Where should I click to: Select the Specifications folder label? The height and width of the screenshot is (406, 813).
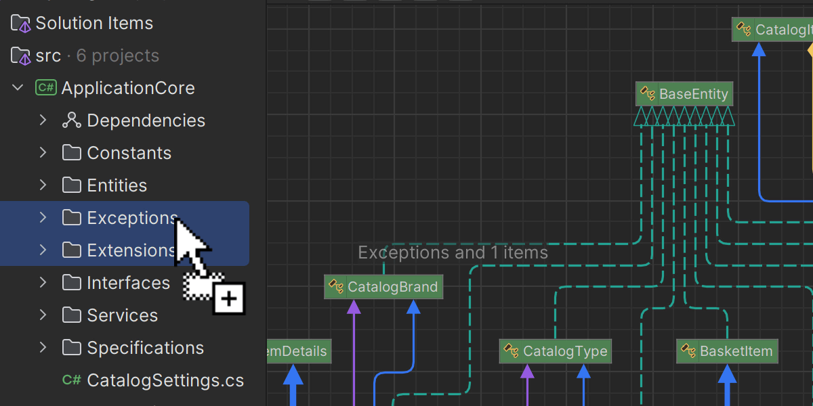click(146, 348)
